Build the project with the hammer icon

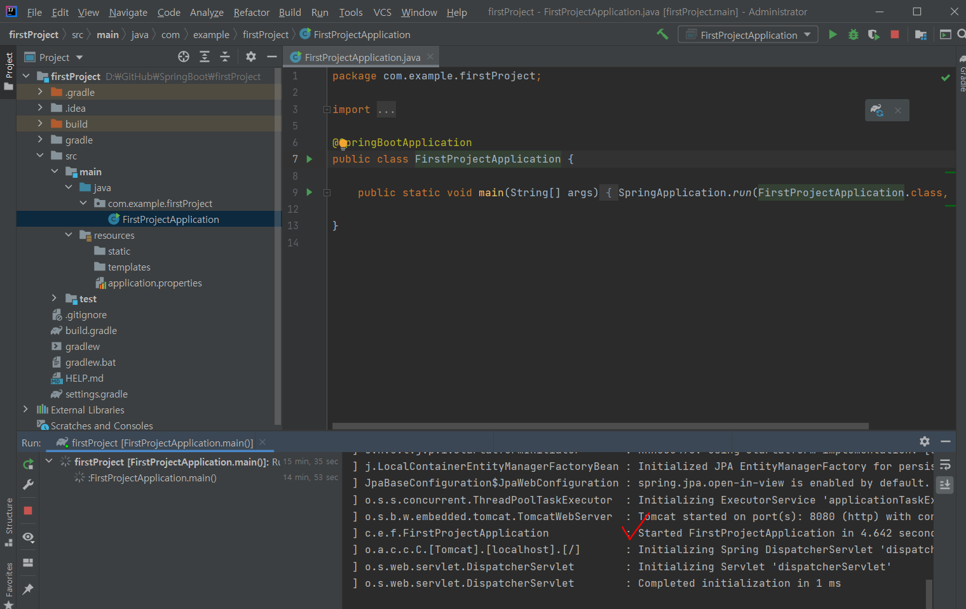tap(662, 34)
